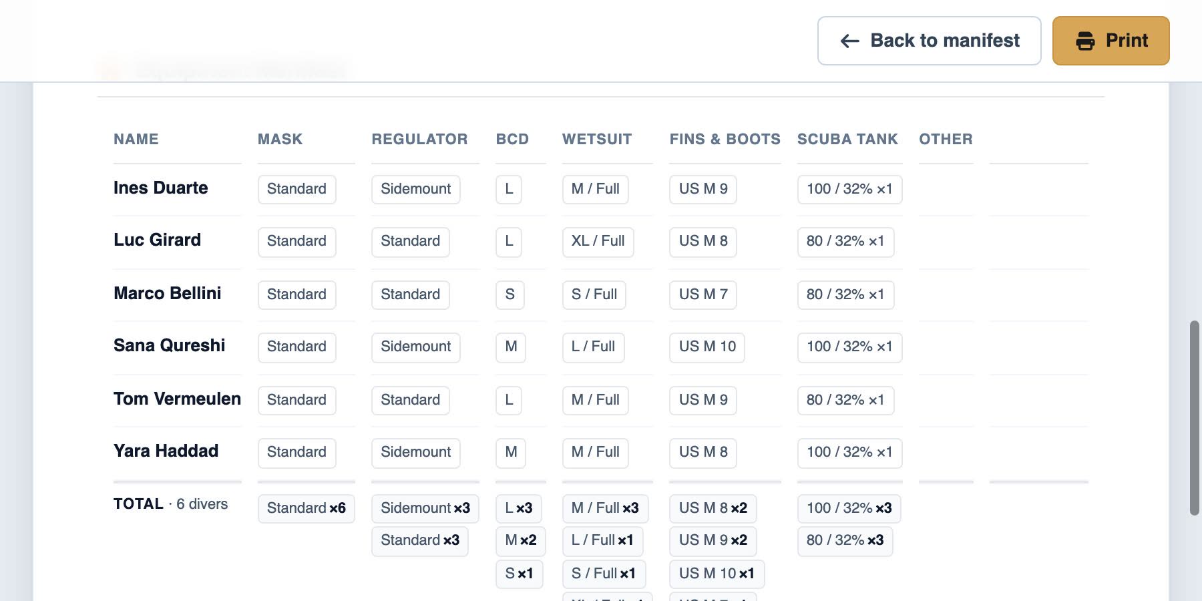Screen dimensions: 1202x601
Task: Click the Sidemount ×3 total chip
Action: tap(425, 508)
